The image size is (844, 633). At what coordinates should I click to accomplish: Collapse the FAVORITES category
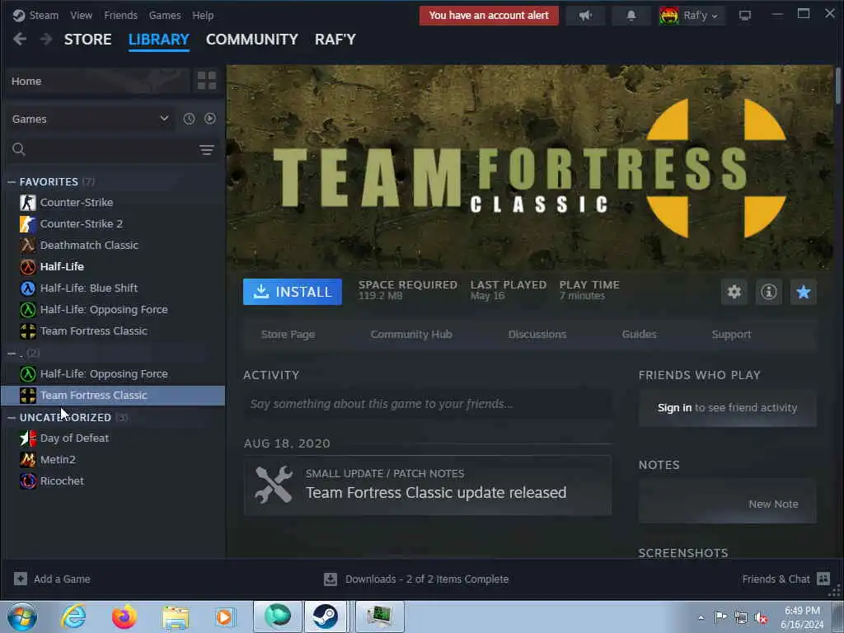12,182
